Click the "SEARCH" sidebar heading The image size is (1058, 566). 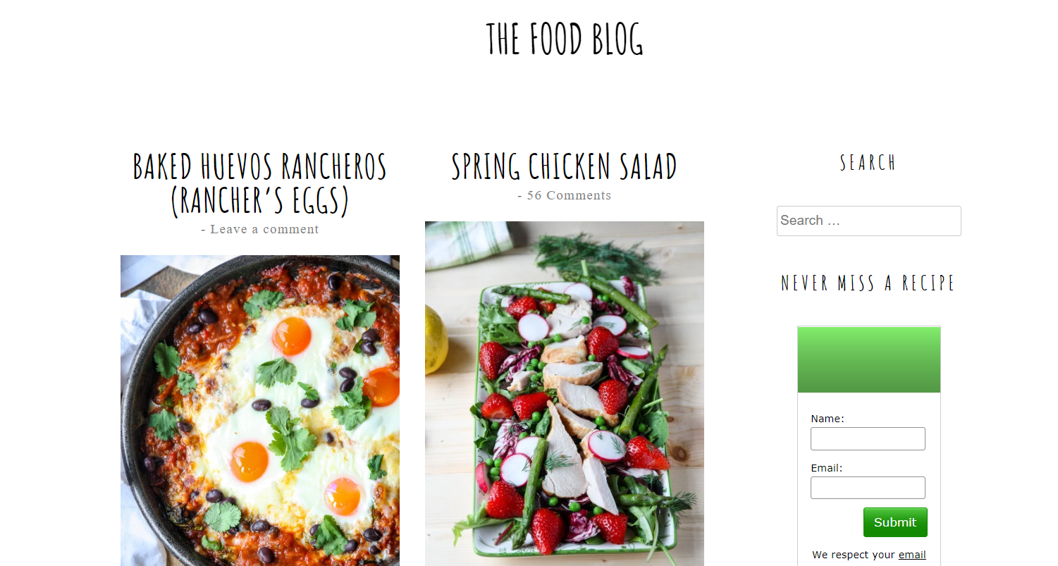(868, 163)
